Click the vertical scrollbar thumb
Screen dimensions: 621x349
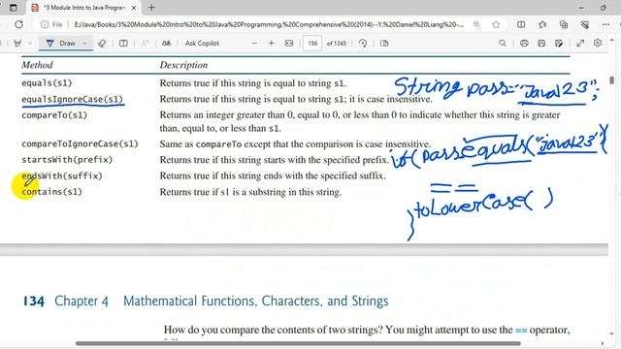pyautogui.click(x=612, y=80)
